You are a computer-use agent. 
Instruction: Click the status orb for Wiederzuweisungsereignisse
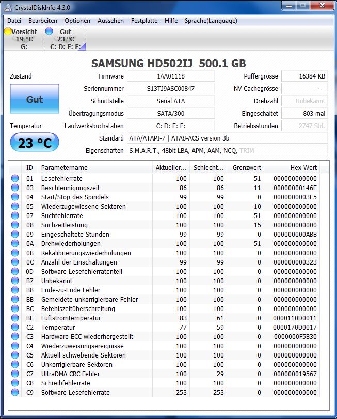coord(15,346)
